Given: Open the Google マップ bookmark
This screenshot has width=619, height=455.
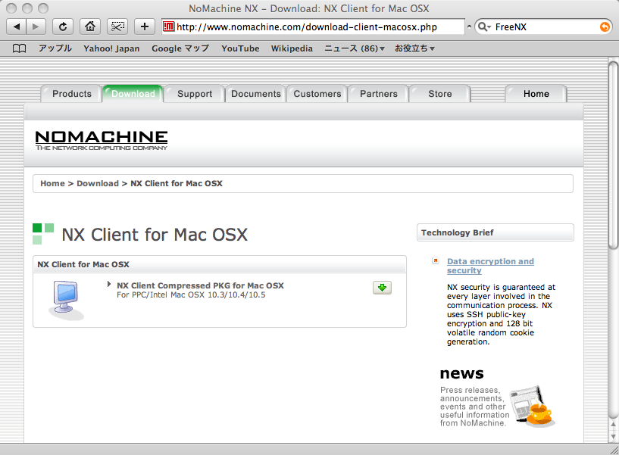Looking at the screenshot, I should 180,48.
